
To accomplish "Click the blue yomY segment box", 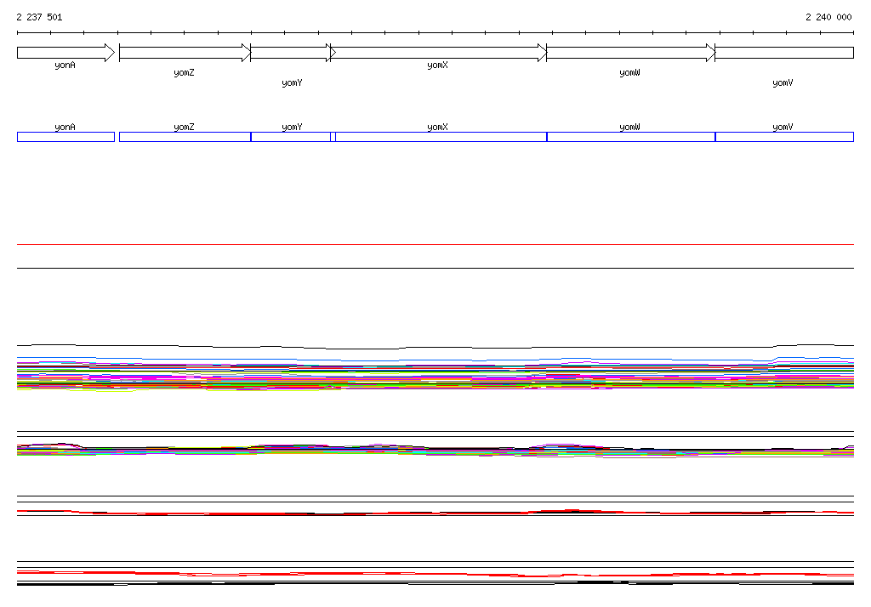I will [291, 137].
